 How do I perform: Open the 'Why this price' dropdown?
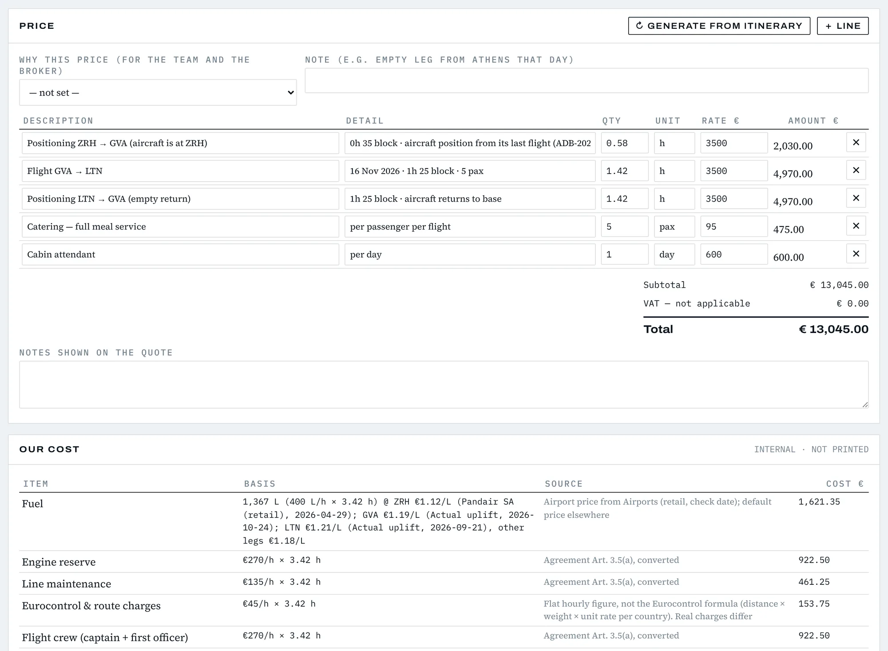(x=158, y=92)
